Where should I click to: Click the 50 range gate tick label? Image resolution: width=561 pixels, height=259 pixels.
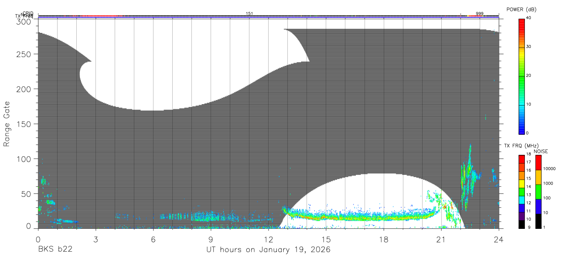26,194
